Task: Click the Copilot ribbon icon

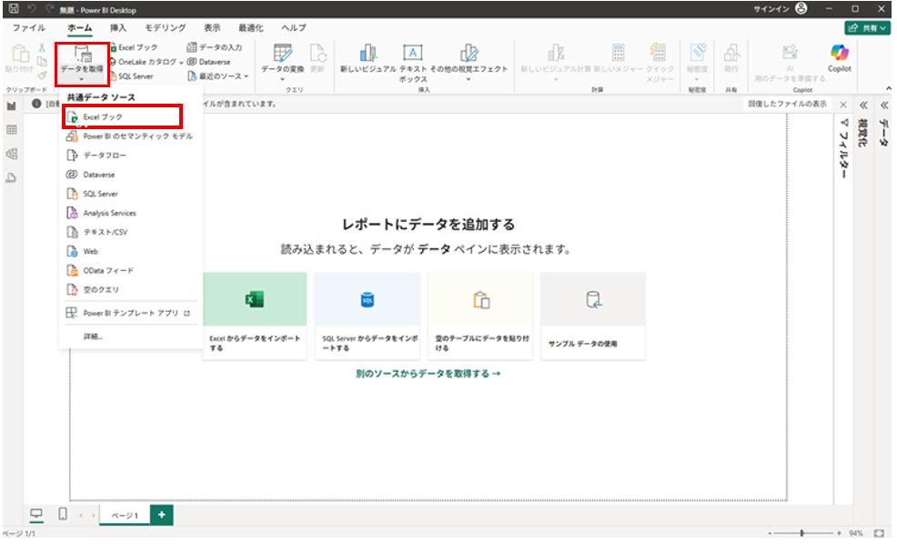Action: point(839,59)
